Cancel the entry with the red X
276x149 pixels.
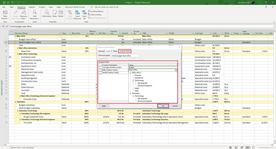click(x=3, y=26)
